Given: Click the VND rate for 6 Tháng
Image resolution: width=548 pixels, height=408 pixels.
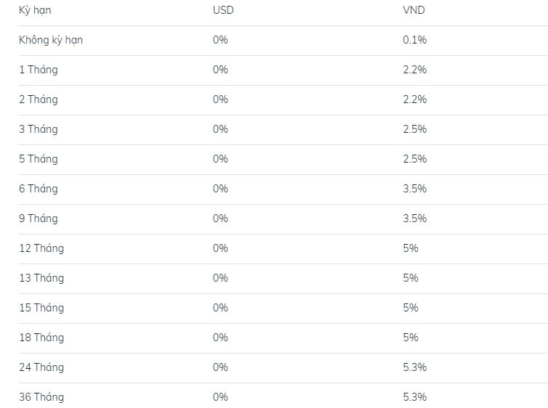Looking at the screenshot, I should [x=414, y=189].
